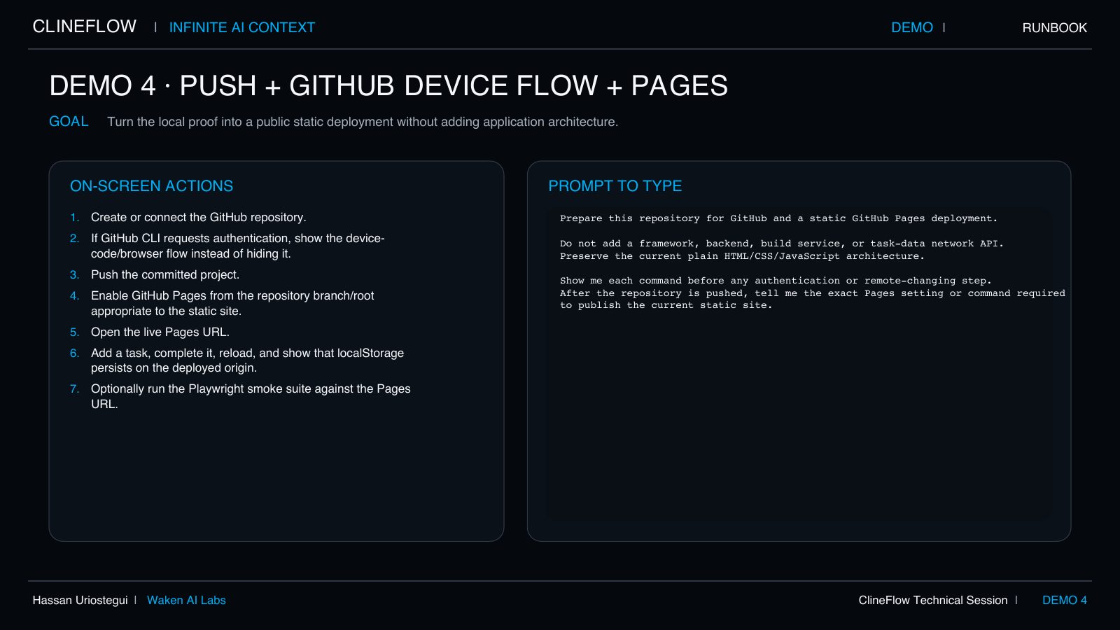Click the CLINEFLOW brand title
The image size is (1120, 630).
click(85, 27)
